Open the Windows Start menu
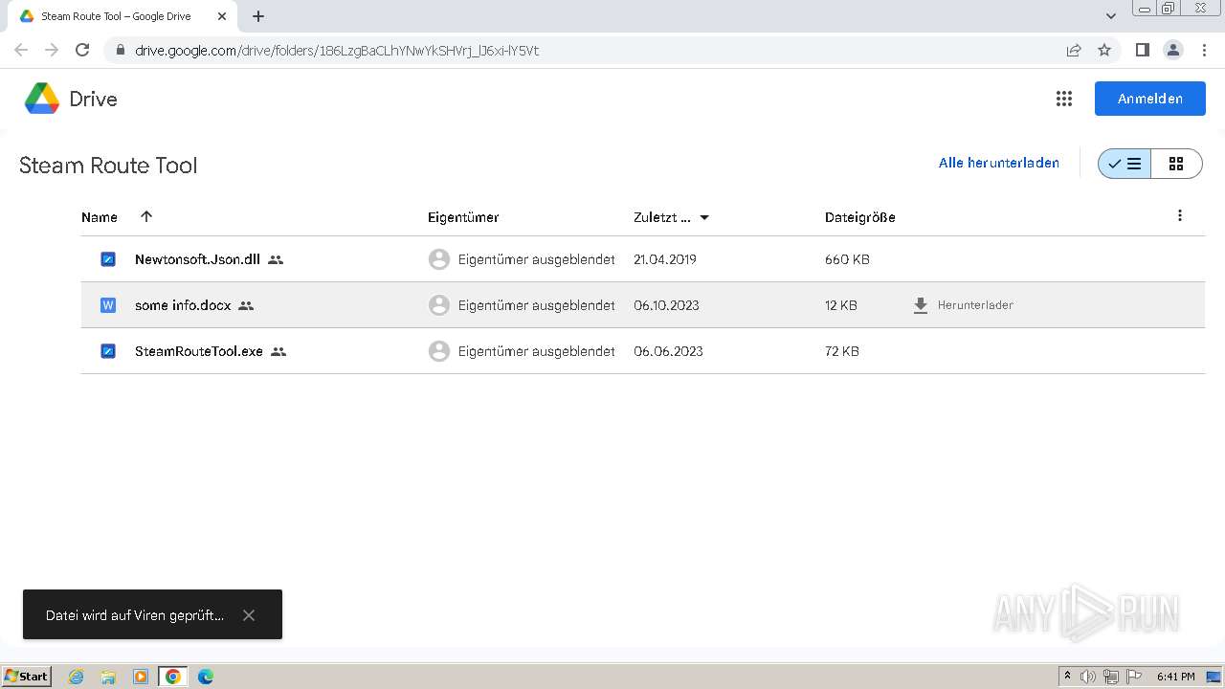1225x689 pixels. coord(26,676)
